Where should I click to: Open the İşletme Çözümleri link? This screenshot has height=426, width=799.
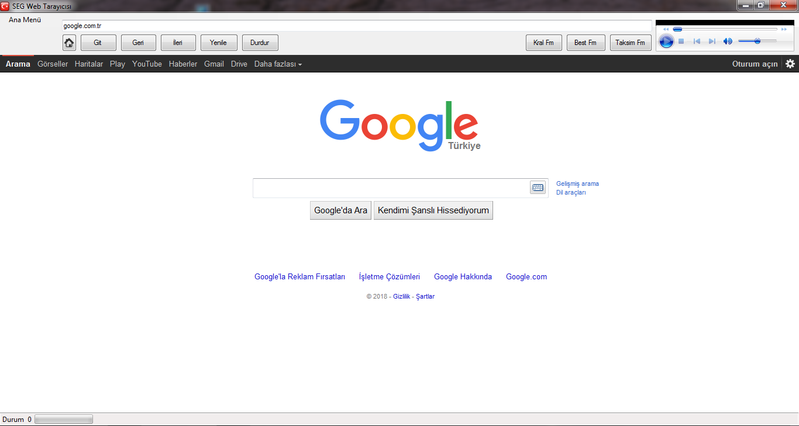pyautogui.click(x=390, y=277)
